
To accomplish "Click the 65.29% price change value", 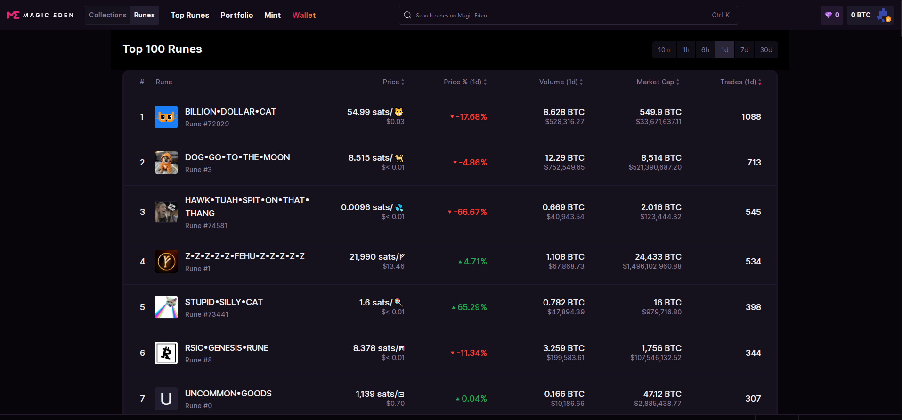I will pyautogui.click(x=469, y=307).
